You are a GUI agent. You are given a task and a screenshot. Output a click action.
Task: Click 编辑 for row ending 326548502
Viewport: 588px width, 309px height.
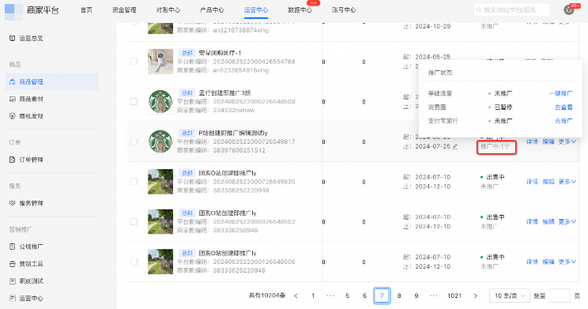coord(548,222)
